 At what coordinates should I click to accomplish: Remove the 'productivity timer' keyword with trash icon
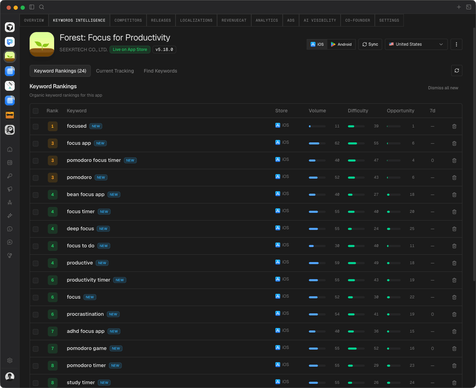coord(454,280)
